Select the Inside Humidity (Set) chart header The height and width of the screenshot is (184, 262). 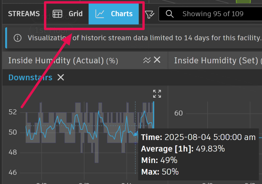(x=216, y=61)
